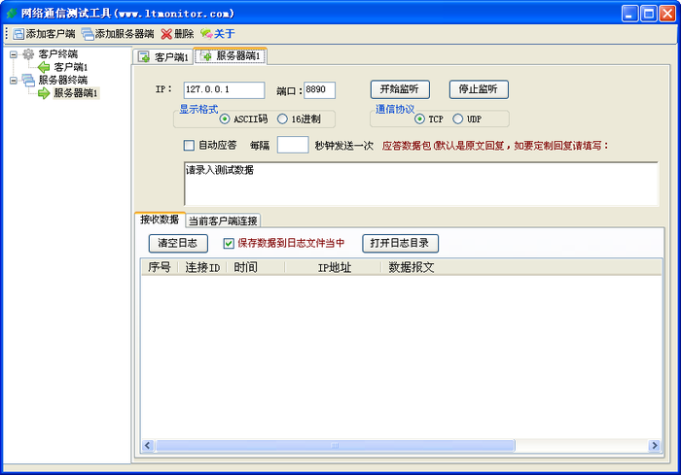Click the right scroll arrow of log table
The image size is (681, 475).
tap(654, 446)
